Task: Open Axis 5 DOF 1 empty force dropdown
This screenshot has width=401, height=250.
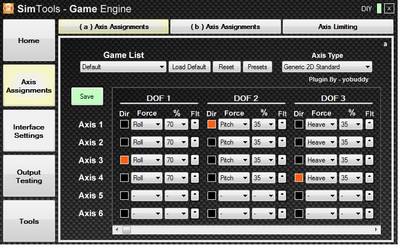Action: click(x=147, y=196)
